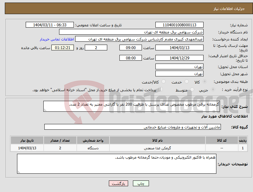Viewport: 253px width, 192px height.
Task: Click the quantity cell showing 2 in table
Action: pos(60,148)
